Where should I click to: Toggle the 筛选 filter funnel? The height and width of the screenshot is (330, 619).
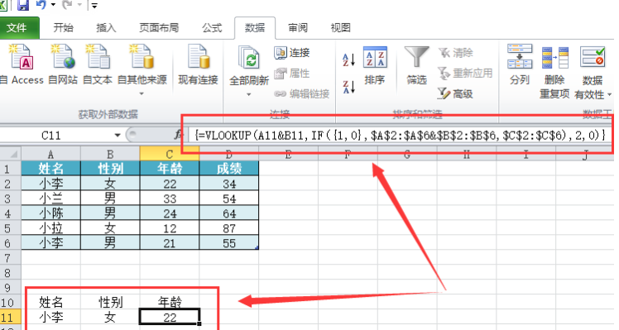[x=416, y=65]
